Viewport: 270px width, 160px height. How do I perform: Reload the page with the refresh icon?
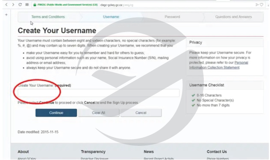coord(20,5)
